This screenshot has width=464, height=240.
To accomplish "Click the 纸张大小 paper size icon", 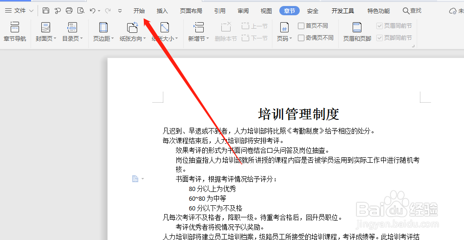I will pyautogui.click(x=165, y=27).
